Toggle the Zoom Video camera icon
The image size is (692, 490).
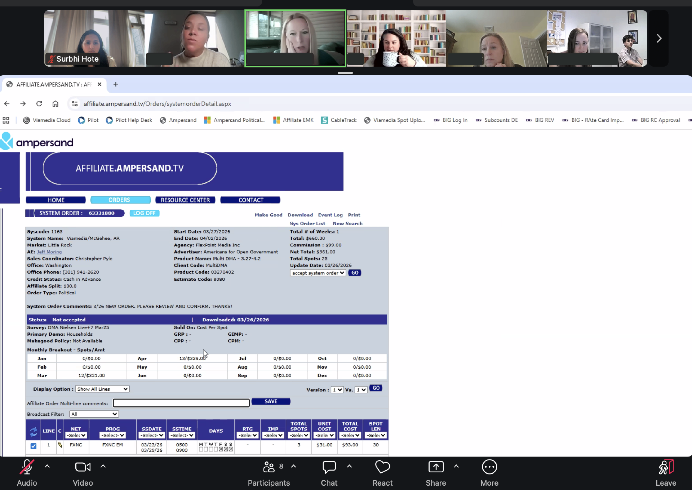[83, 467]
